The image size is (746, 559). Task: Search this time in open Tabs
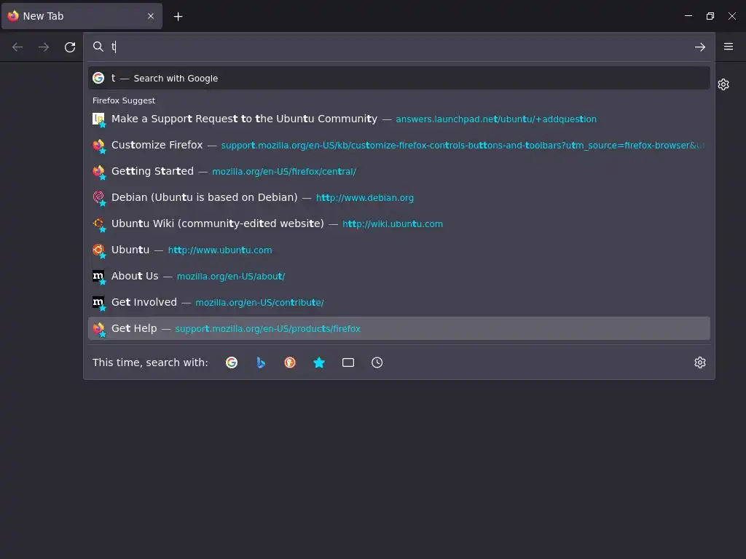[x=348, y=362]
